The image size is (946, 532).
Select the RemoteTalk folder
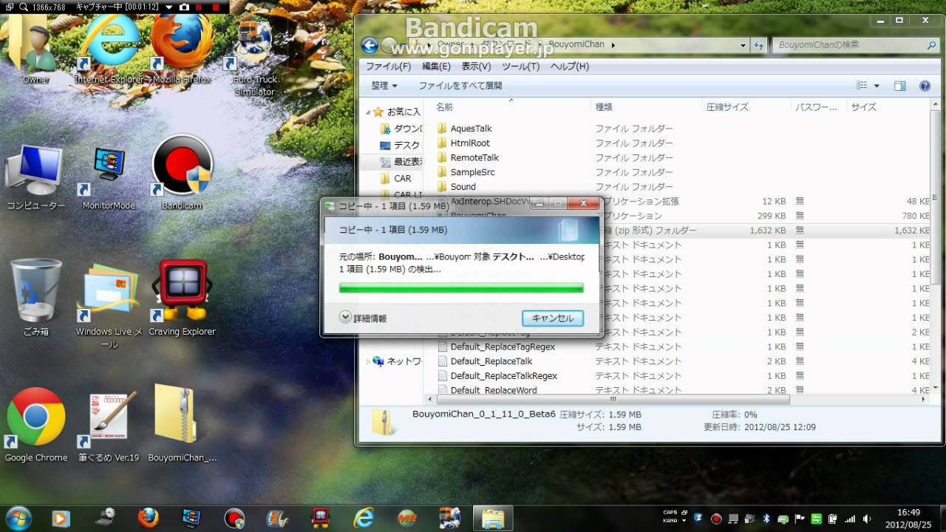474,157
